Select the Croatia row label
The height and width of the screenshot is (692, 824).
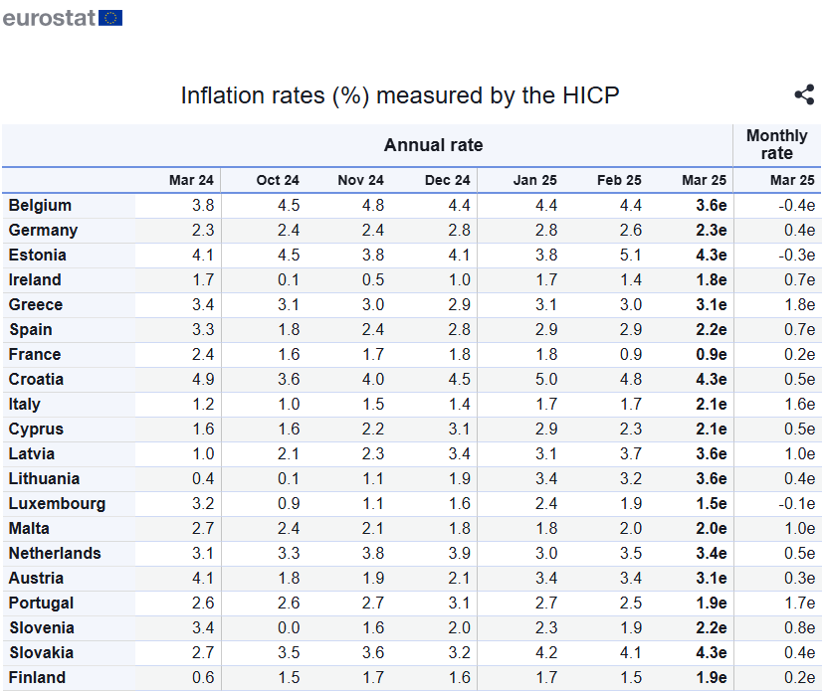pos(36,380)
